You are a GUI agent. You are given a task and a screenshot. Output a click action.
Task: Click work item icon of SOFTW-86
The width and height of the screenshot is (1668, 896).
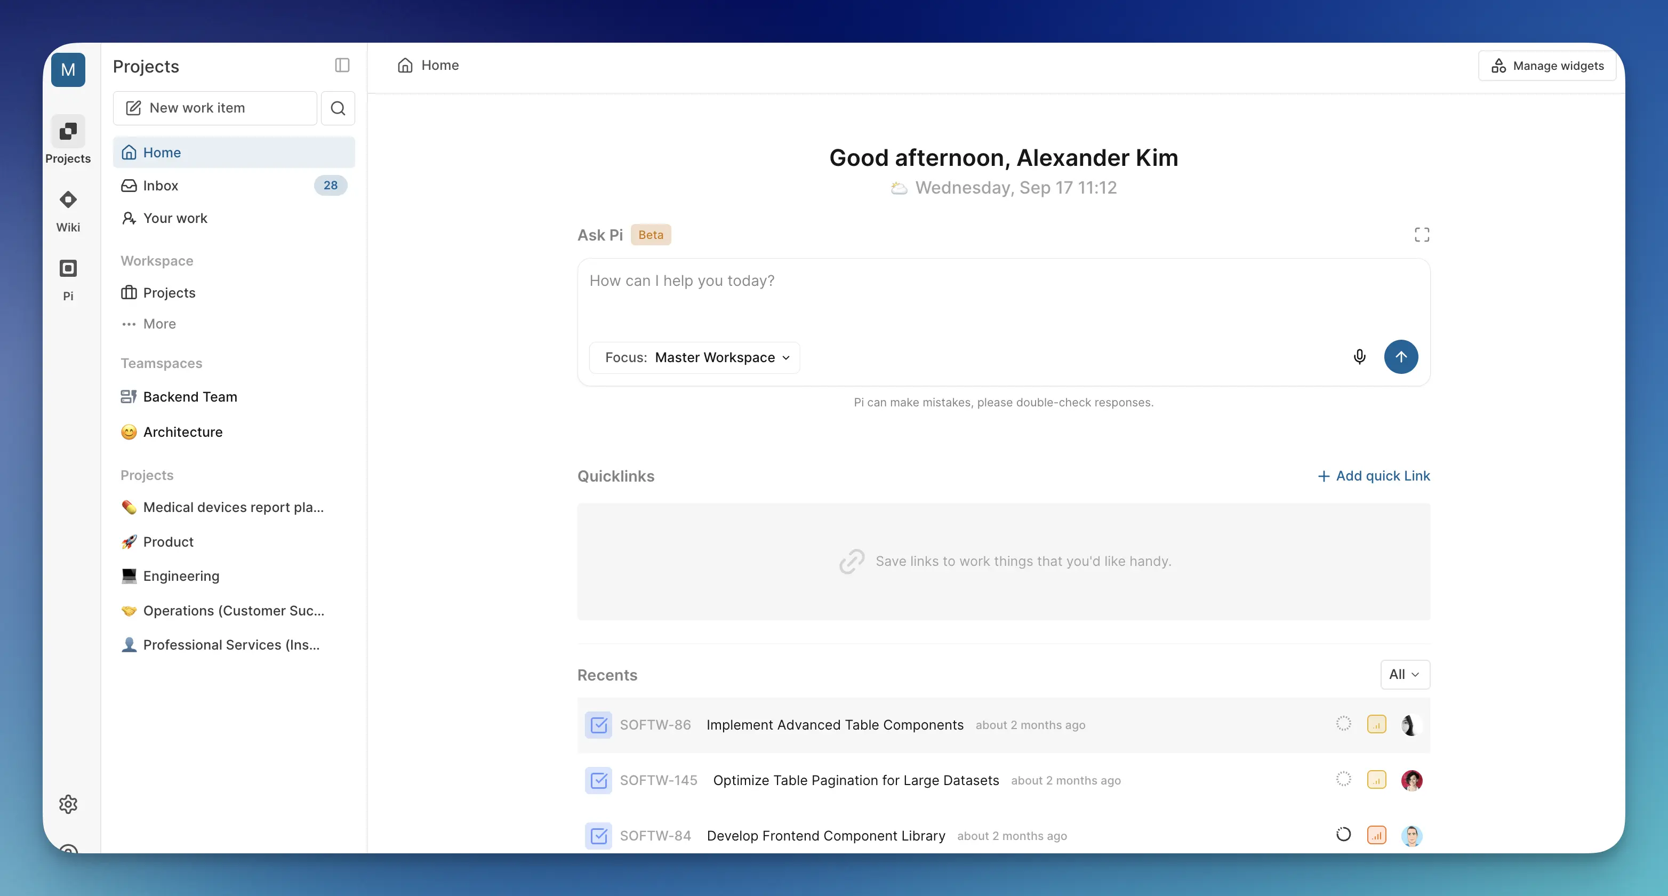598,724
